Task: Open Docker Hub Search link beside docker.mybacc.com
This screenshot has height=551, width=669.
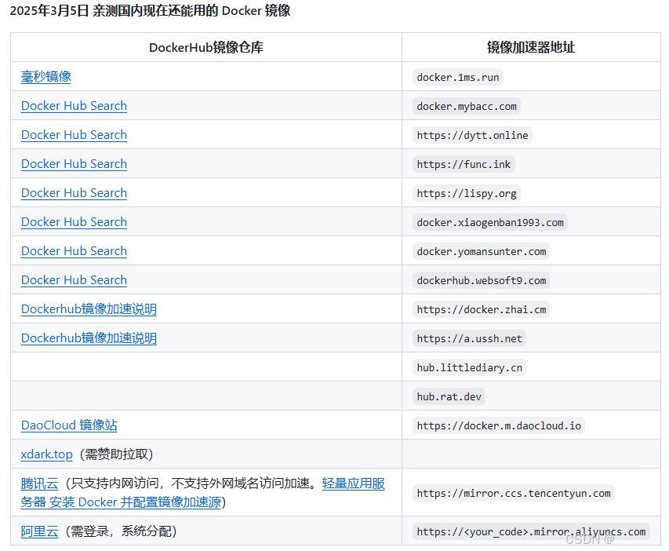Action: (74, 106)
